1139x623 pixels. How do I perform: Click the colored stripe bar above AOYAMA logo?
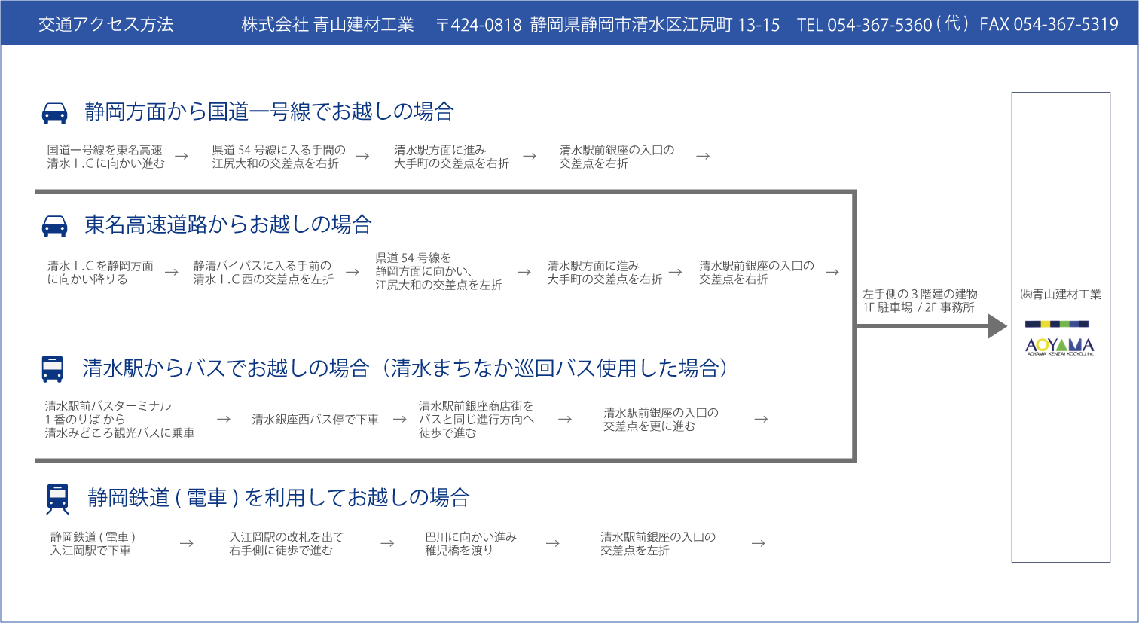(x=1057, y=324)
